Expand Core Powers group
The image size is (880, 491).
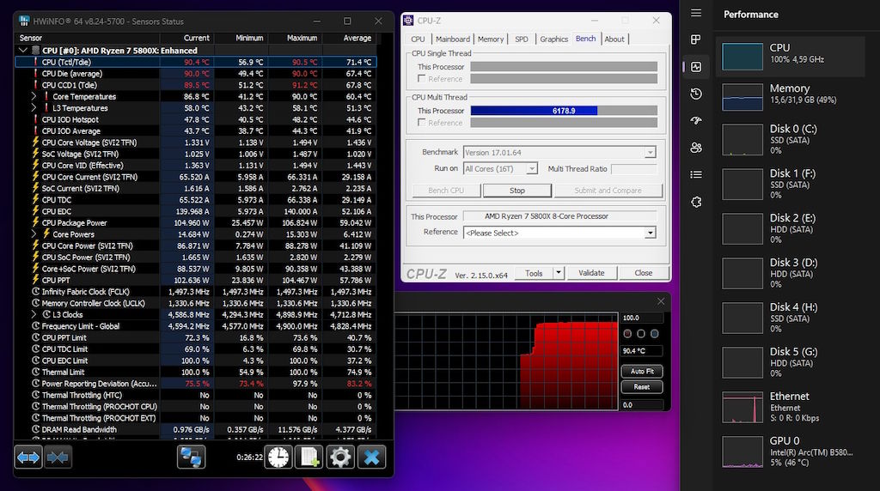34,234
